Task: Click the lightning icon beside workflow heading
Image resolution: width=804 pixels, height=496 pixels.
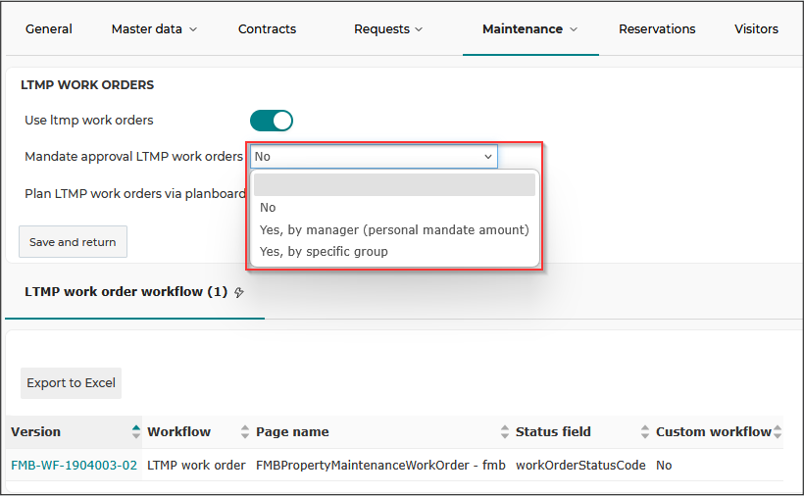Action: [x=239, y=292]
